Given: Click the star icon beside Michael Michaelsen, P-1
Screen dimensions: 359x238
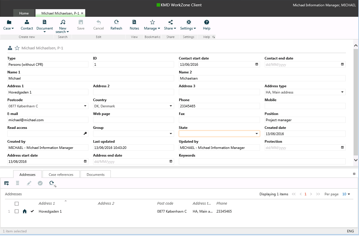Looking at the screenshot, I should click(x=17, y=48).
